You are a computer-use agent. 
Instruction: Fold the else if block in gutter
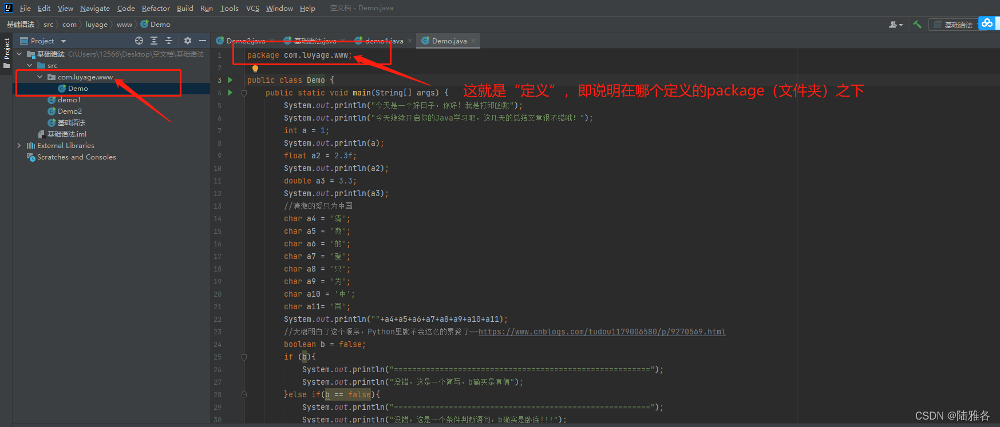pyautogui.click(x=244, y=394)
